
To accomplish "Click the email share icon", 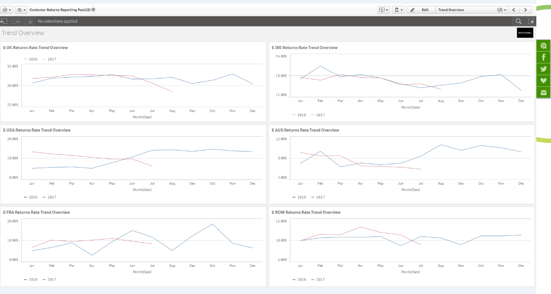I will pos(543,93).
